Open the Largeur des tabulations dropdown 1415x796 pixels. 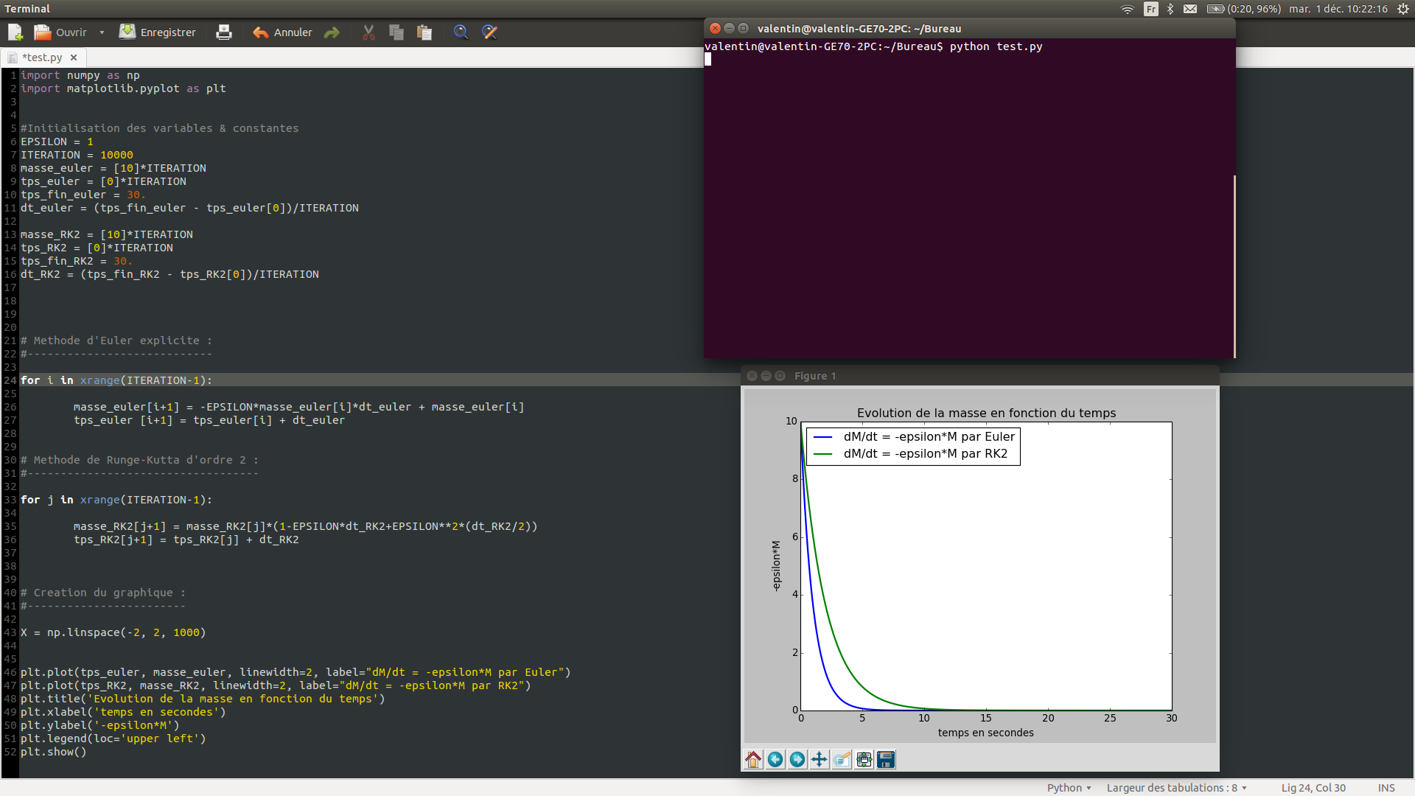pyautogui.click(x=1176, y=788)
